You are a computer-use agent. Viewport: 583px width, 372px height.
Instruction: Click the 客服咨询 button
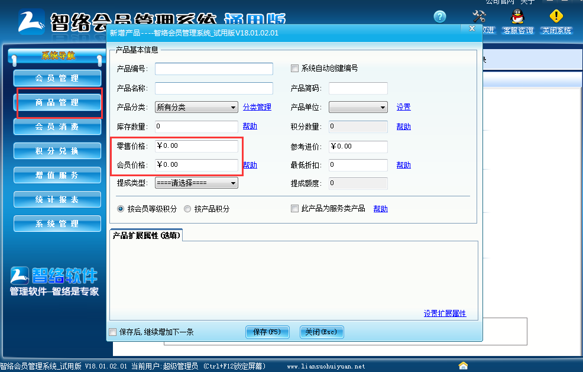517,30
